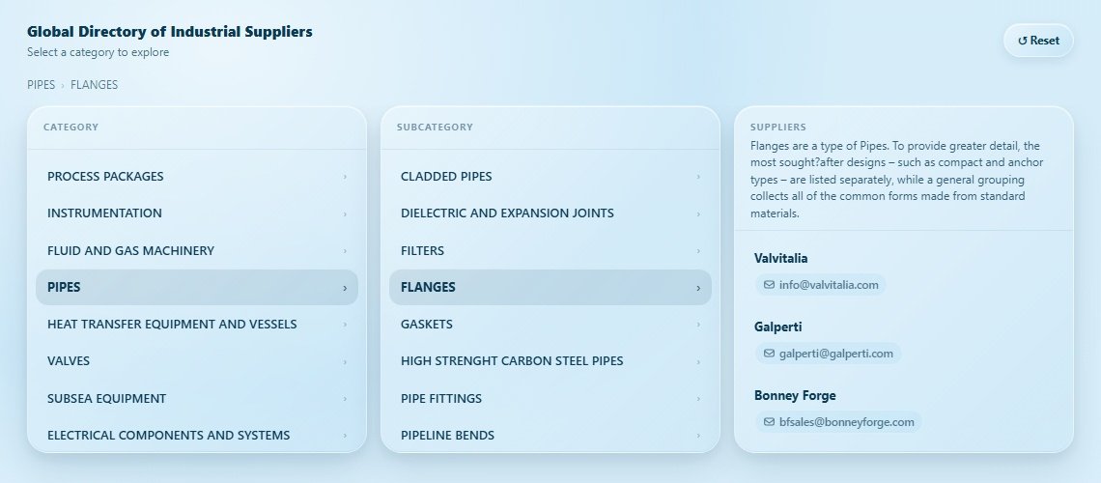Choose the Pipe Fittings subcategory
This screenshot has width=1101, height=483.
[x=441, y=399]
